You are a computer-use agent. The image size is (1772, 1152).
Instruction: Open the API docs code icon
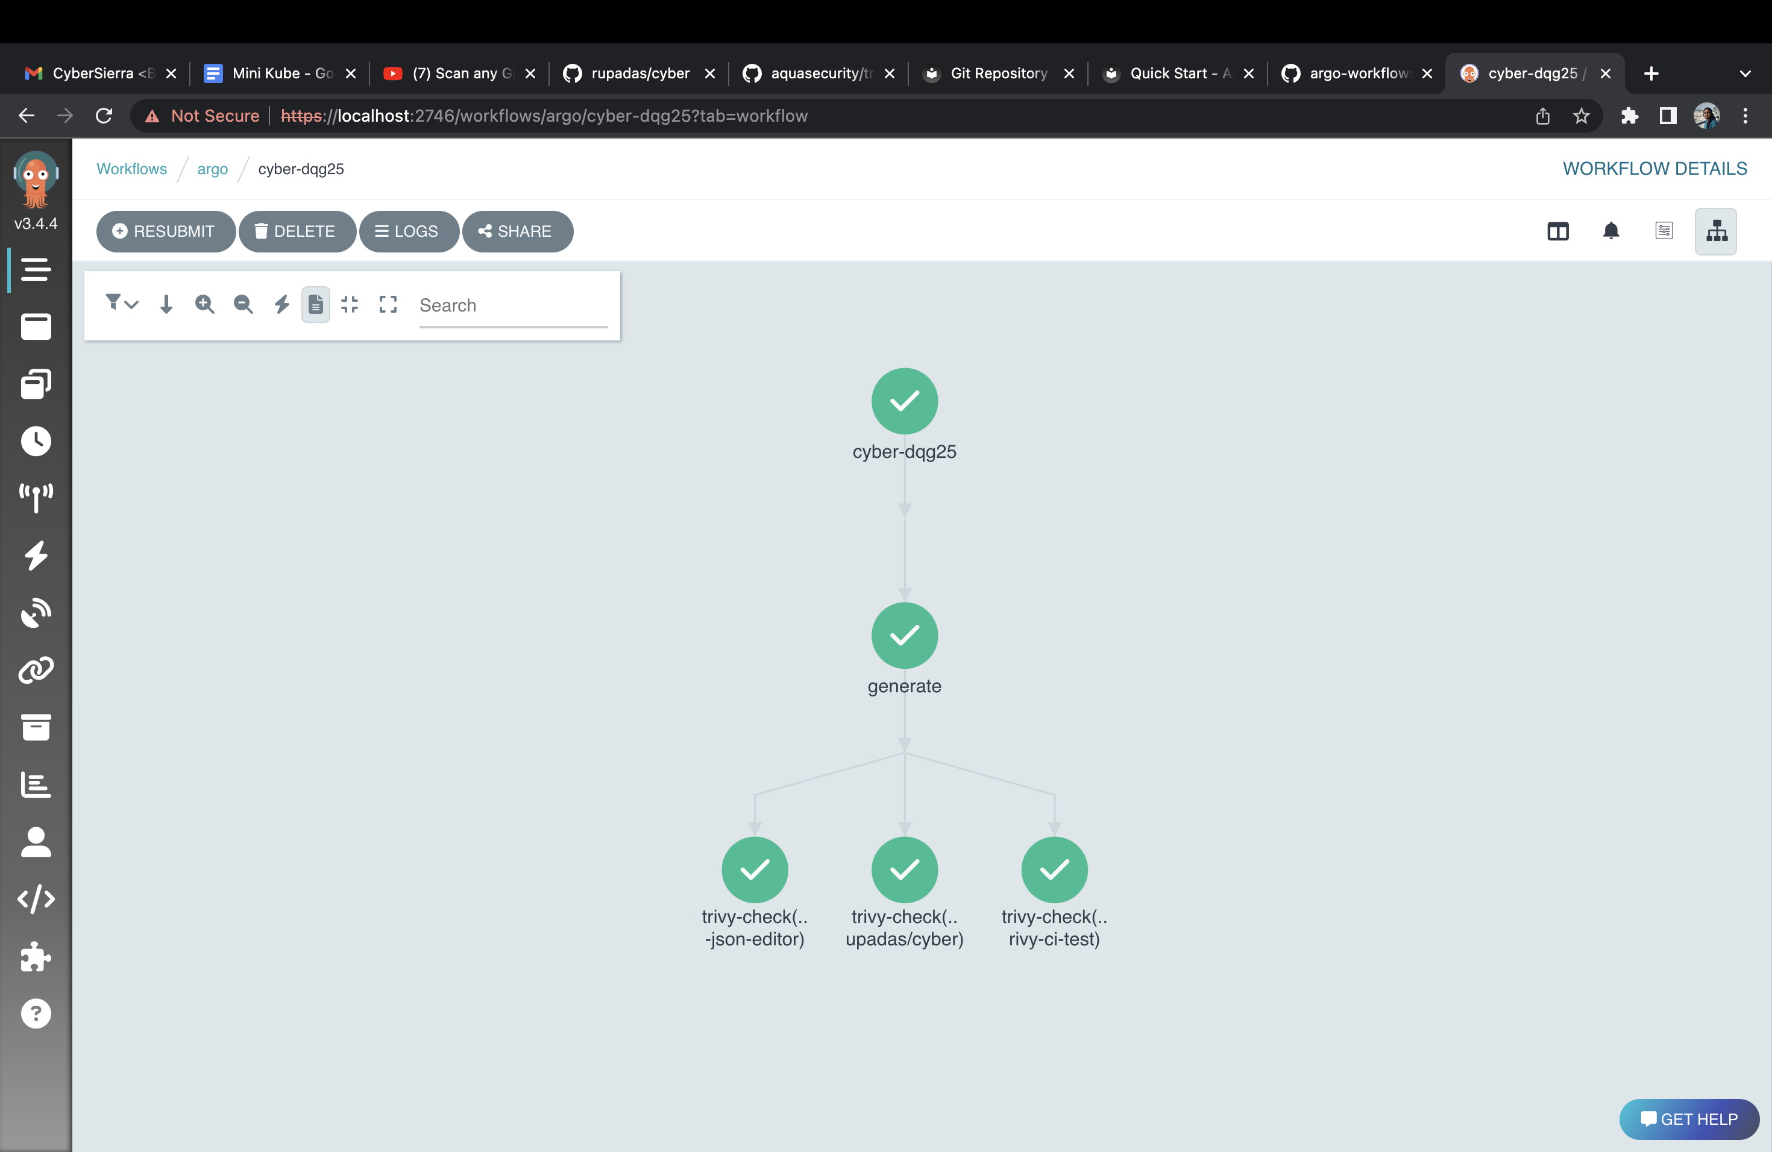click(x=36, y=899)
